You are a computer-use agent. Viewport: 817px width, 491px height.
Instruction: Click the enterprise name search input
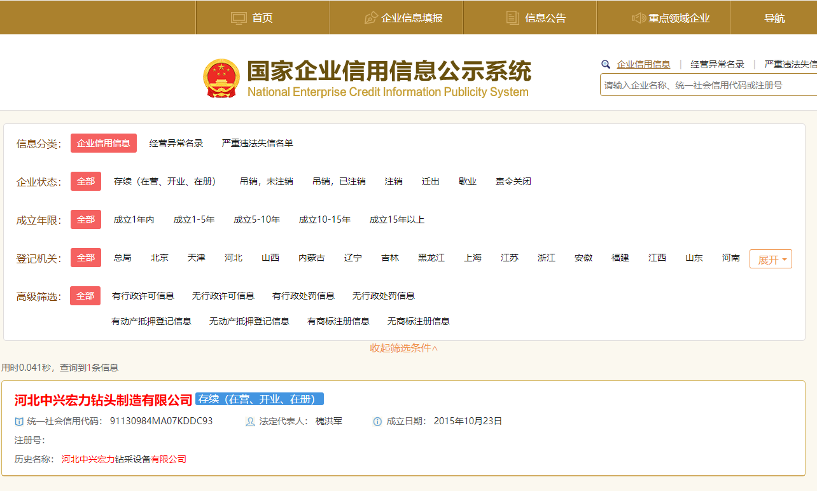click(708, 85)
